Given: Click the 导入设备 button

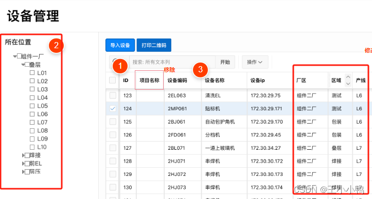Looking at the screenshot, I should (x=120, y=45).
